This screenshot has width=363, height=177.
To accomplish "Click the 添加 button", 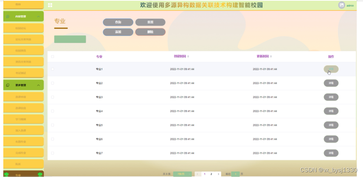I will (118, 32).
